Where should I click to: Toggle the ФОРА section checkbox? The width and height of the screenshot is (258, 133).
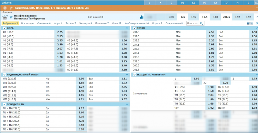4,28
